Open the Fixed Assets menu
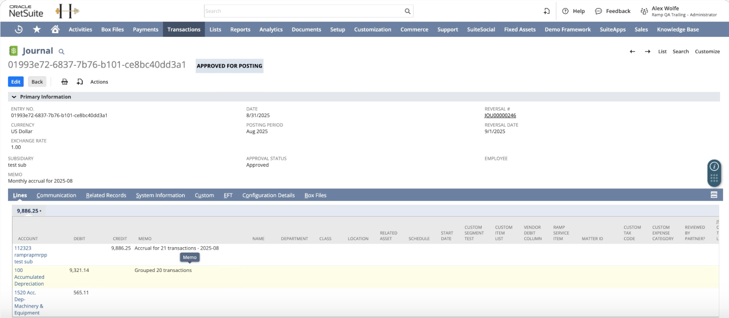Screen dimensions: 729x318 point(520,29)
